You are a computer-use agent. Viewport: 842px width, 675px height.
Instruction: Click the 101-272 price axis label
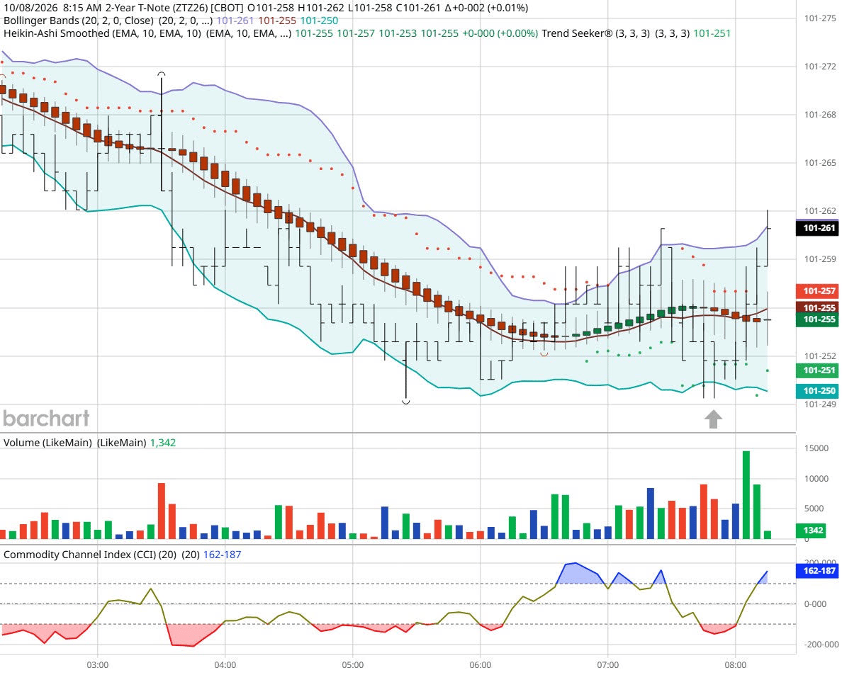(819, 67)
